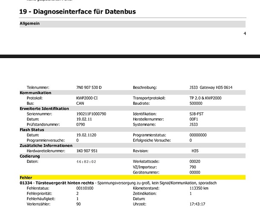The height and width of the screenshot is (212, 260).
Task: Click the "Hardwareteilenummer:" label
Action: tap(46, 151)
